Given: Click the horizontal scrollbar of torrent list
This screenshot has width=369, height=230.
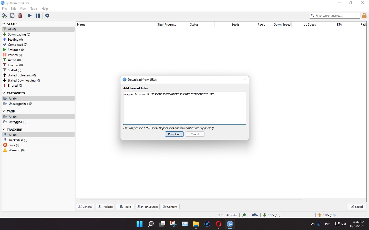Looking at the screenshot, I should click(x=191, y=200).
